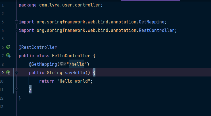Click the "Hello world" string literal
Screen dimensions: 211x116
(x=74, y=81)
